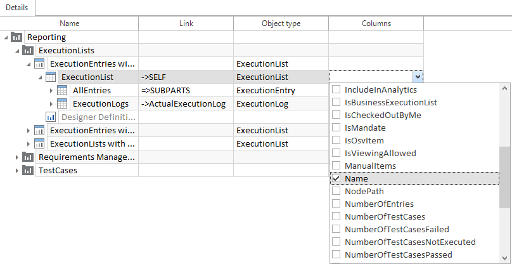Viewport: 512px width, 264px height.
Task: Switch to the Details tab
Action: [x=17, y=6]
